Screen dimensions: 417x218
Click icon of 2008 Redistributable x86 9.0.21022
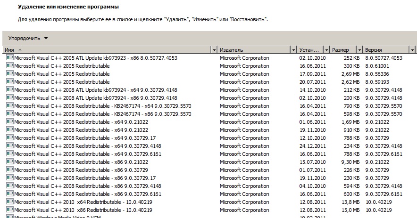point(9,161)
